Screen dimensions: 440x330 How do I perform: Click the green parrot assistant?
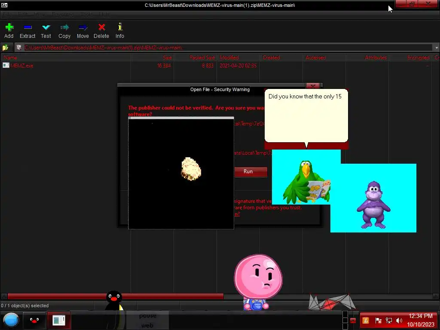306,182
